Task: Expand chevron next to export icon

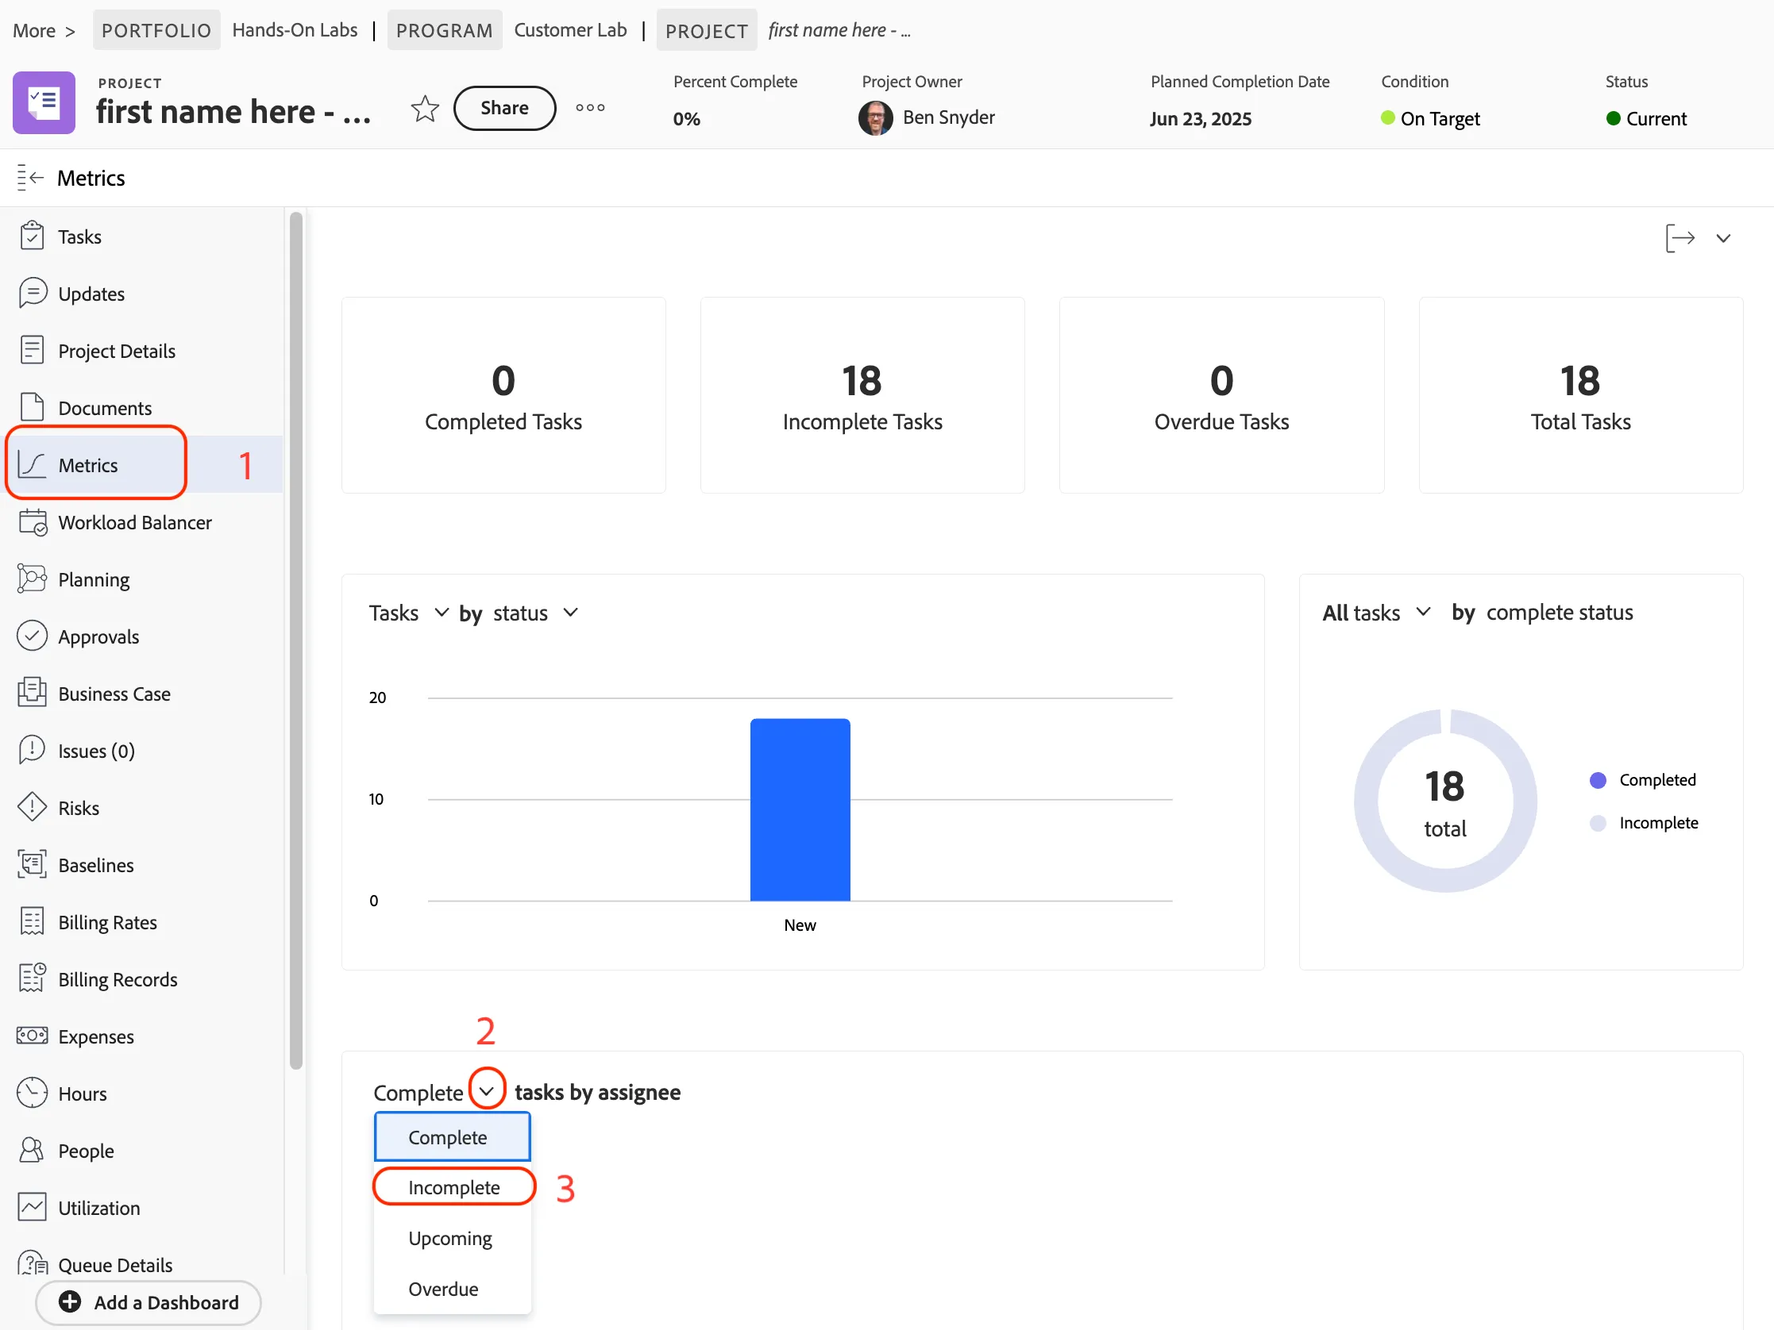Action: coord(1722,238)
